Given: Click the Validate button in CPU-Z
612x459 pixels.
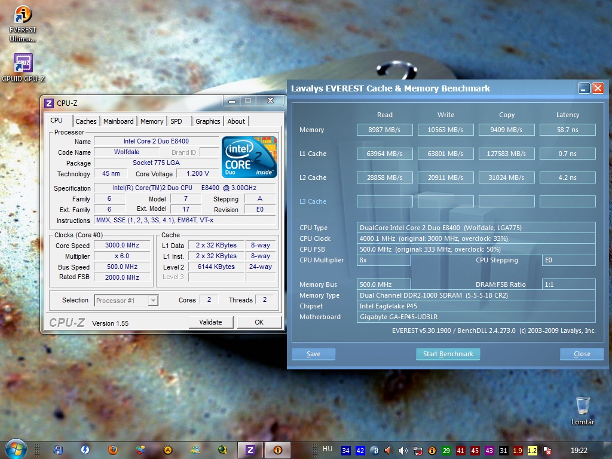Looking at the screenshot, I should tap(211, 322).
